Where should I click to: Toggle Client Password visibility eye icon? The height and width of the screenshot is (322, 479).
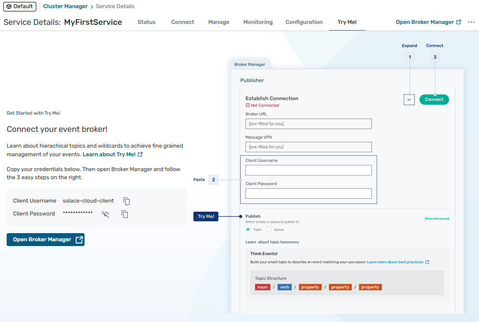106,214
